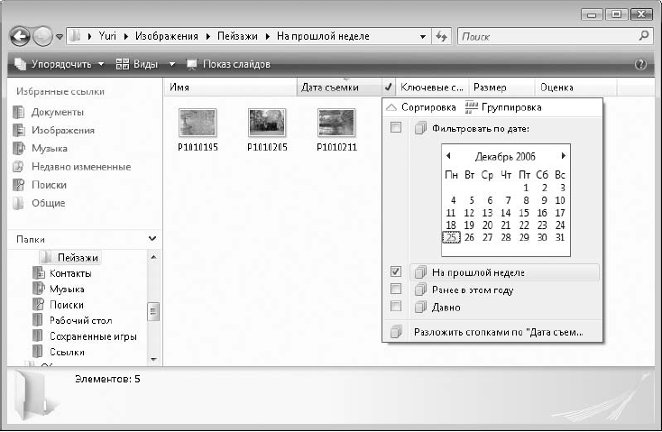Click the search magnifier icon
This screenshot has width=662, height=432.
[644, 37]
